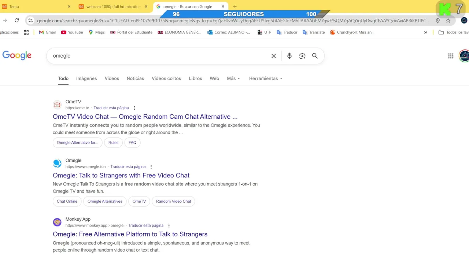The height and width of the screenshot is (264, 469).
Task: Click the Rules chip under OmeTV
Action: [113, 143]
